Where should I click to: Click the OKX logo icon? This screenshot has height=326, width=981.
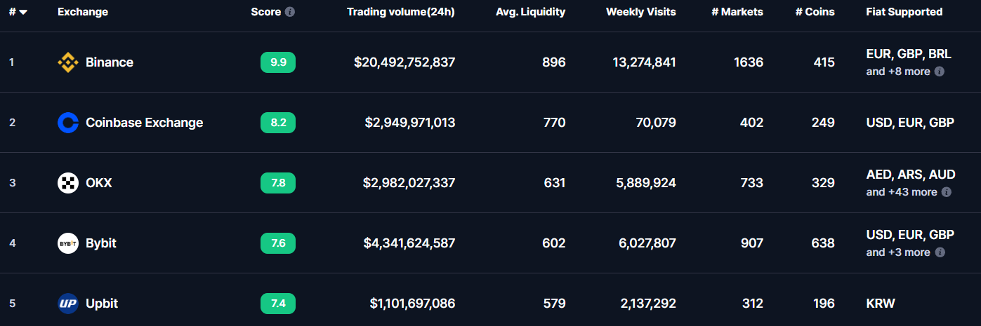pos(67,183)
